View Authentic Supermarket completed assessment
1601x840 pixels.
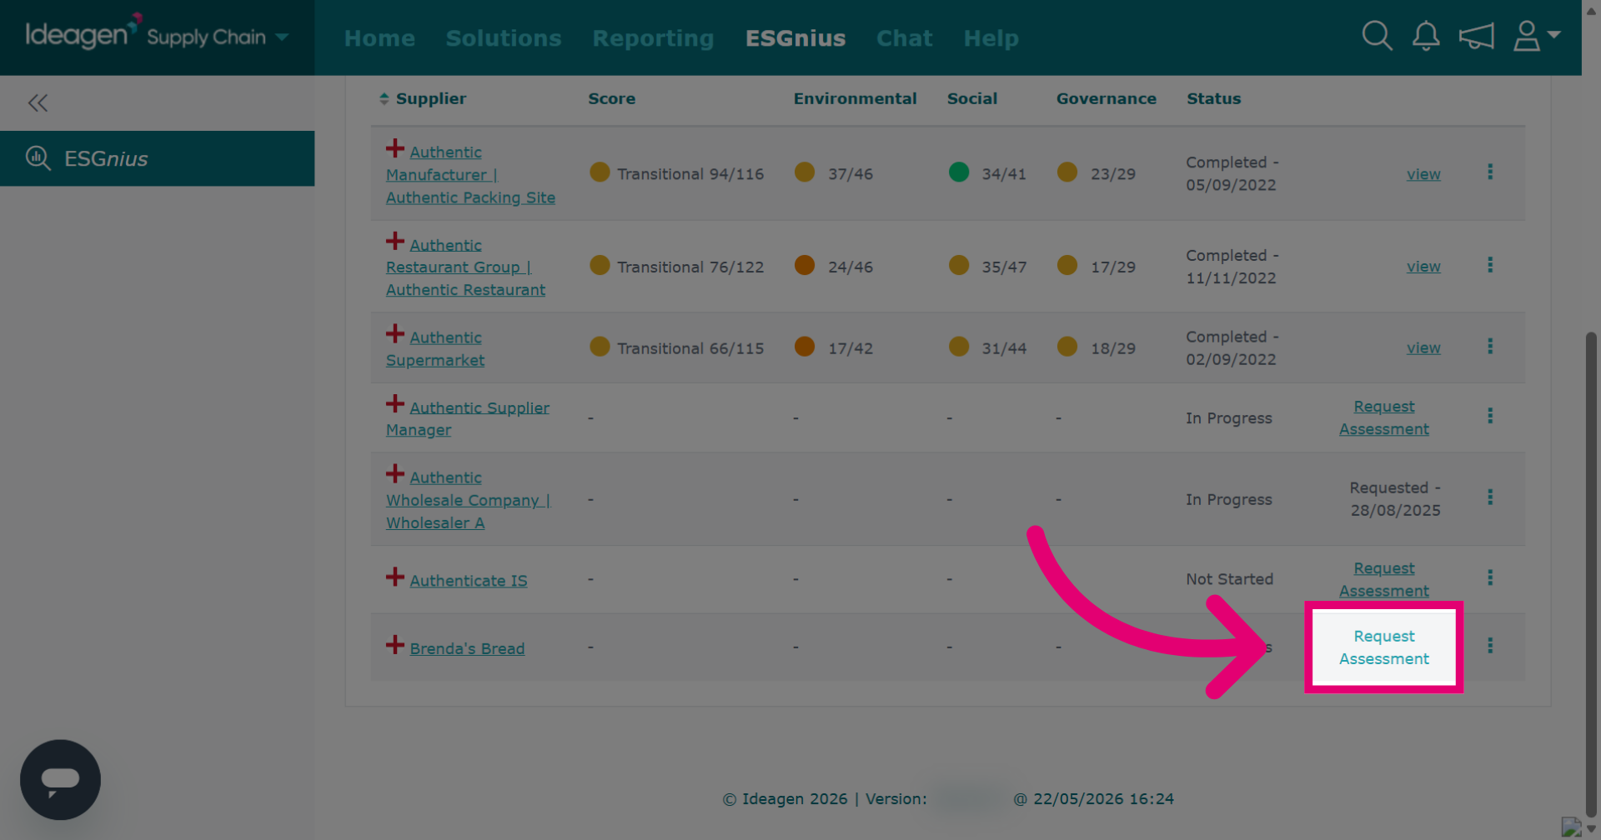click(1423, 348)
